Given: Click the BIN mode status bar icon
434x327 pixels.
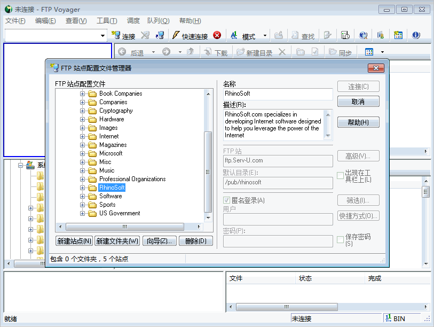Looking at the screenshot, I should click(x=388, y=318).
